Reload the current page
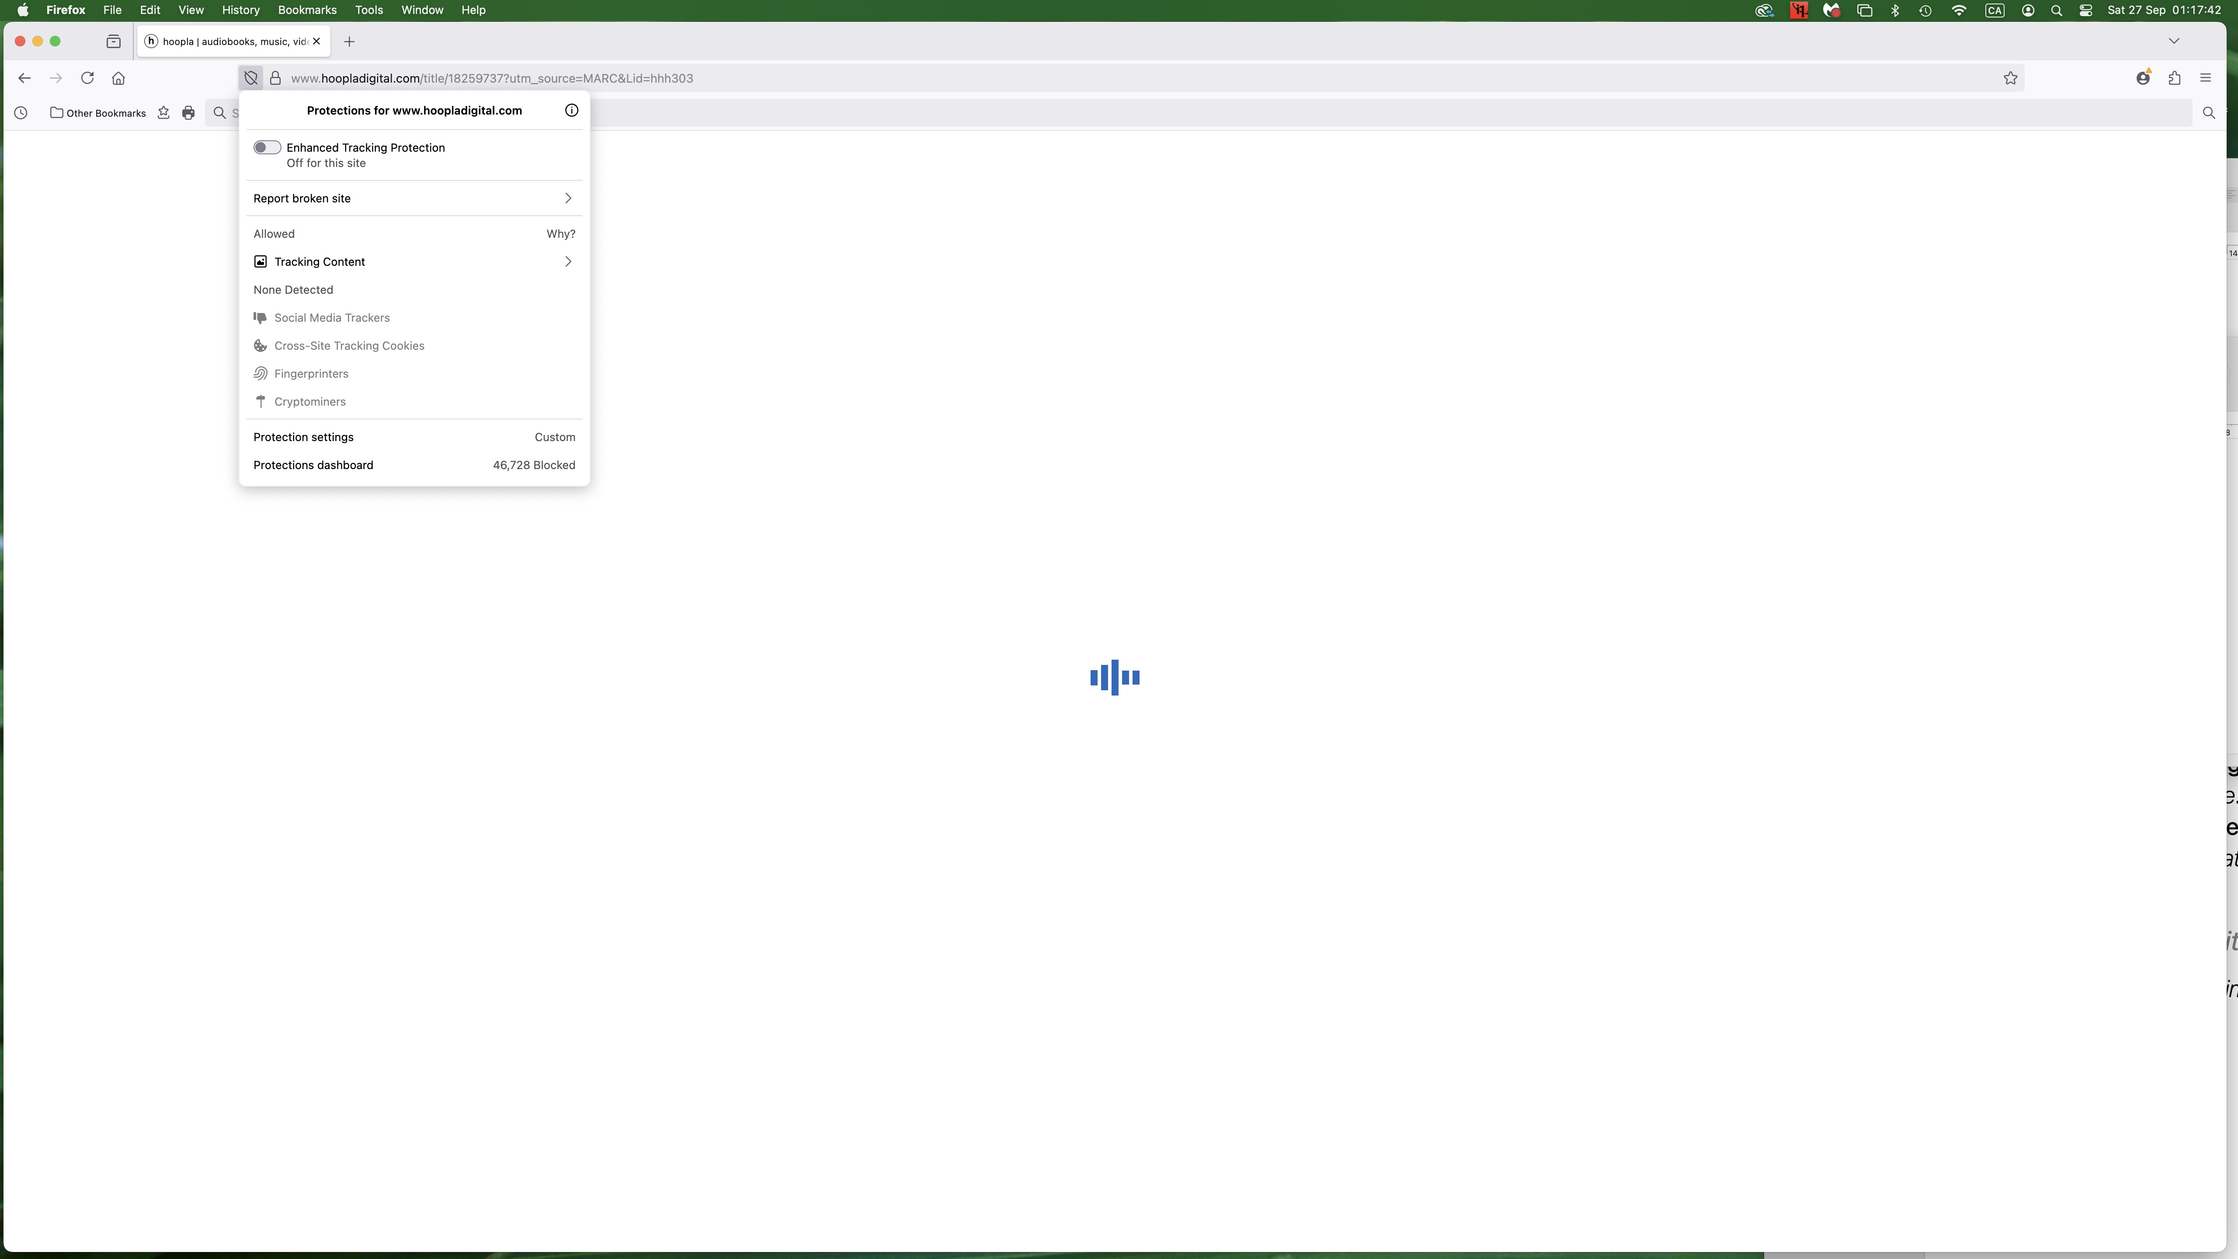The height and width of the screenshot is (1259, 2238). click(x=87, y=78)
